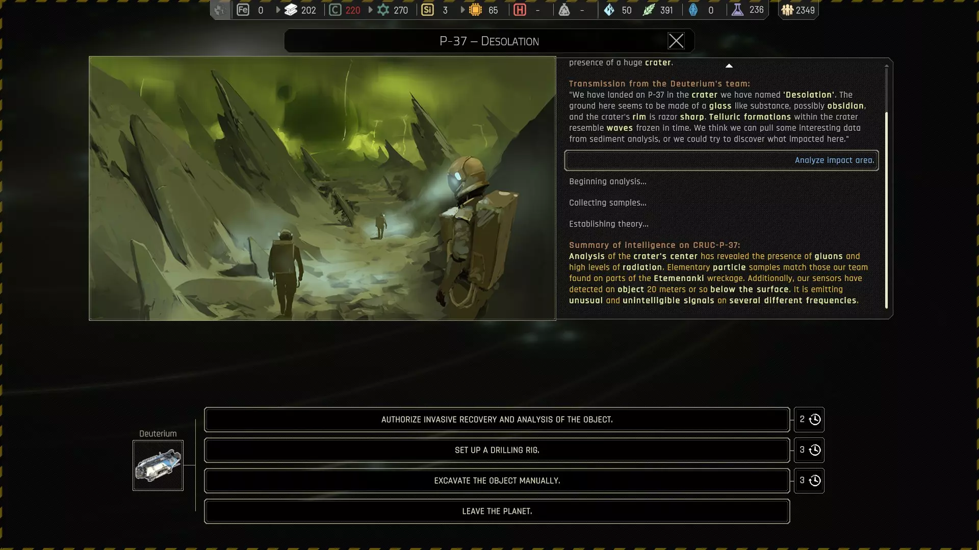This screenshot has width=979, height=550.
Task: Click the hydrogen (H) resource icon
Action: (520, 10)
